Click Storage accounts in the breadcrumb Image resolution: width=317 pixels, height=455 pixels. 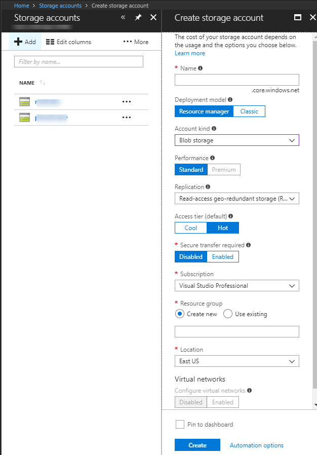[x=60, y=6]
